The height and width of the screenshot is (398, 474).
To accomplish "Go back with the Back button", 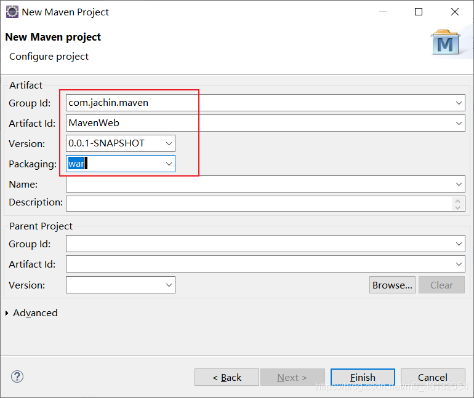I will pos(227,377).
